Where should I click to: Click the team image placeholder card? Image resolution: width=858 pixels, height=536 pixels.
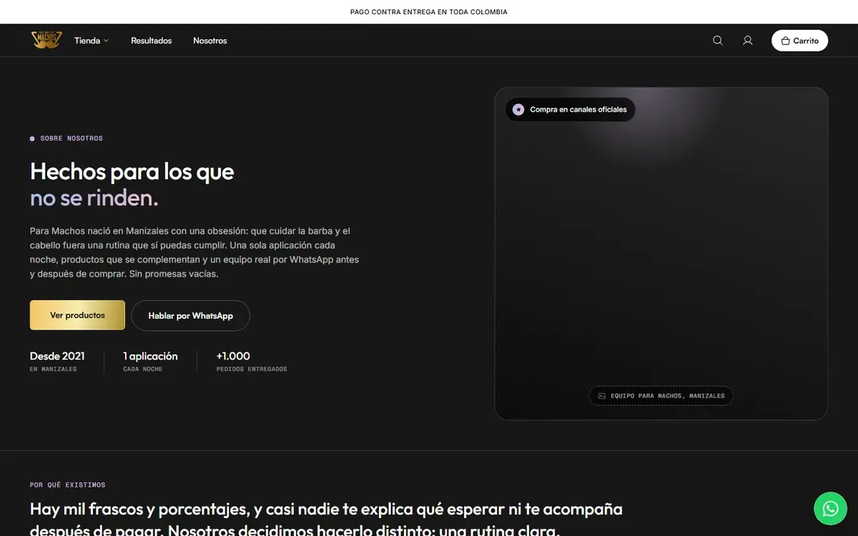pyautogui.click(x=661, y=254)
